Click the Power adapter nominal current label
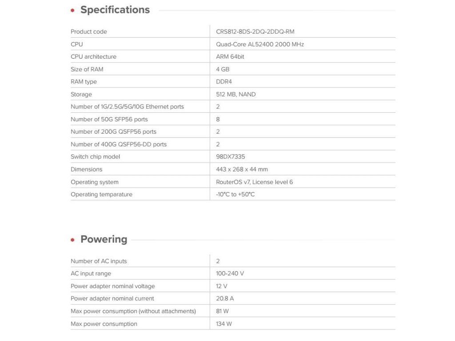Viewport: 455px width, 341px height. pos(112,298)
